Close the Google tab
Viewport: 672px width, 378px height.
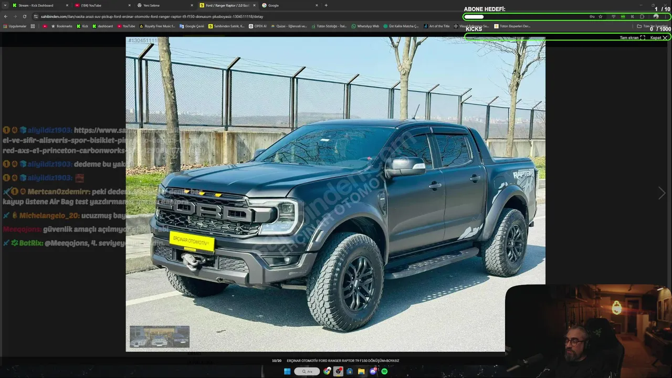coord(317,5)
